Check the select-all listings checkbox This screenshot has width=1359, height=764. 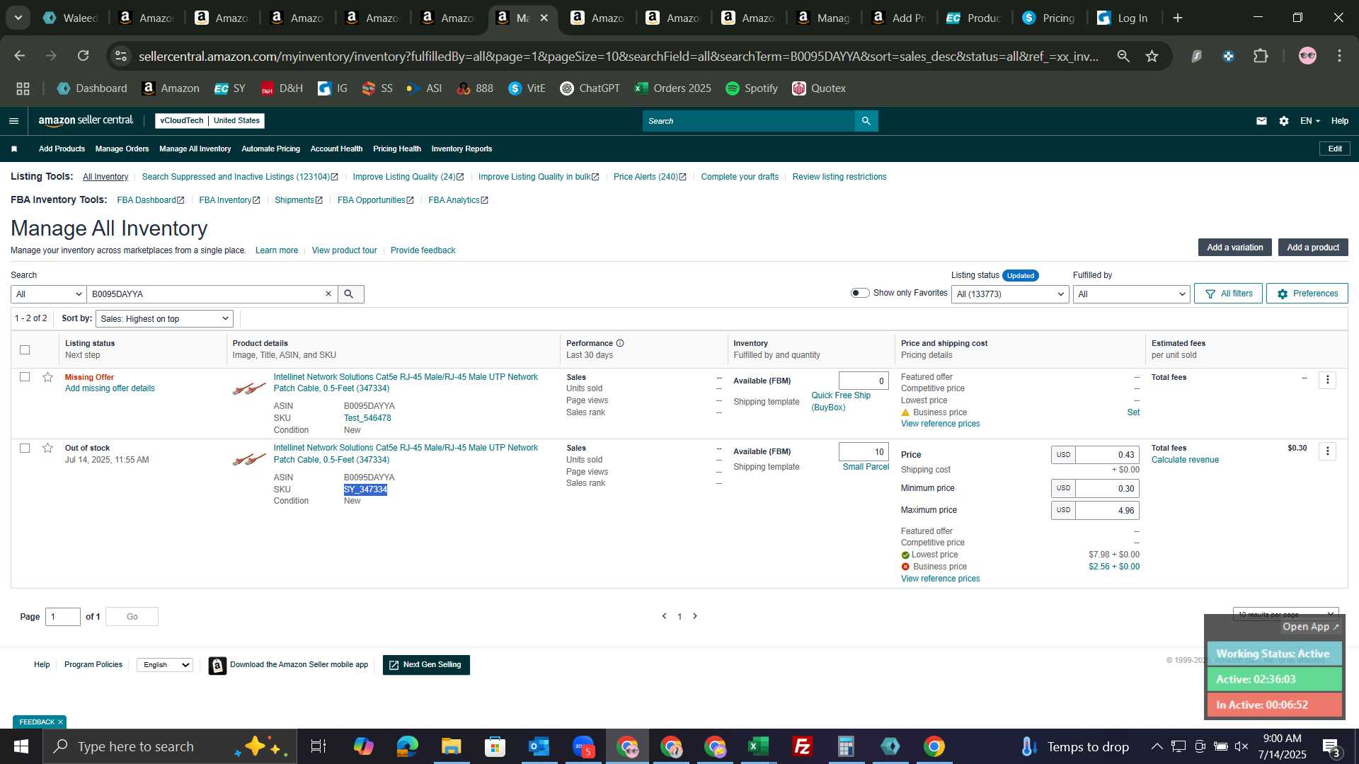pyautogui.click(x=25, y=349)
